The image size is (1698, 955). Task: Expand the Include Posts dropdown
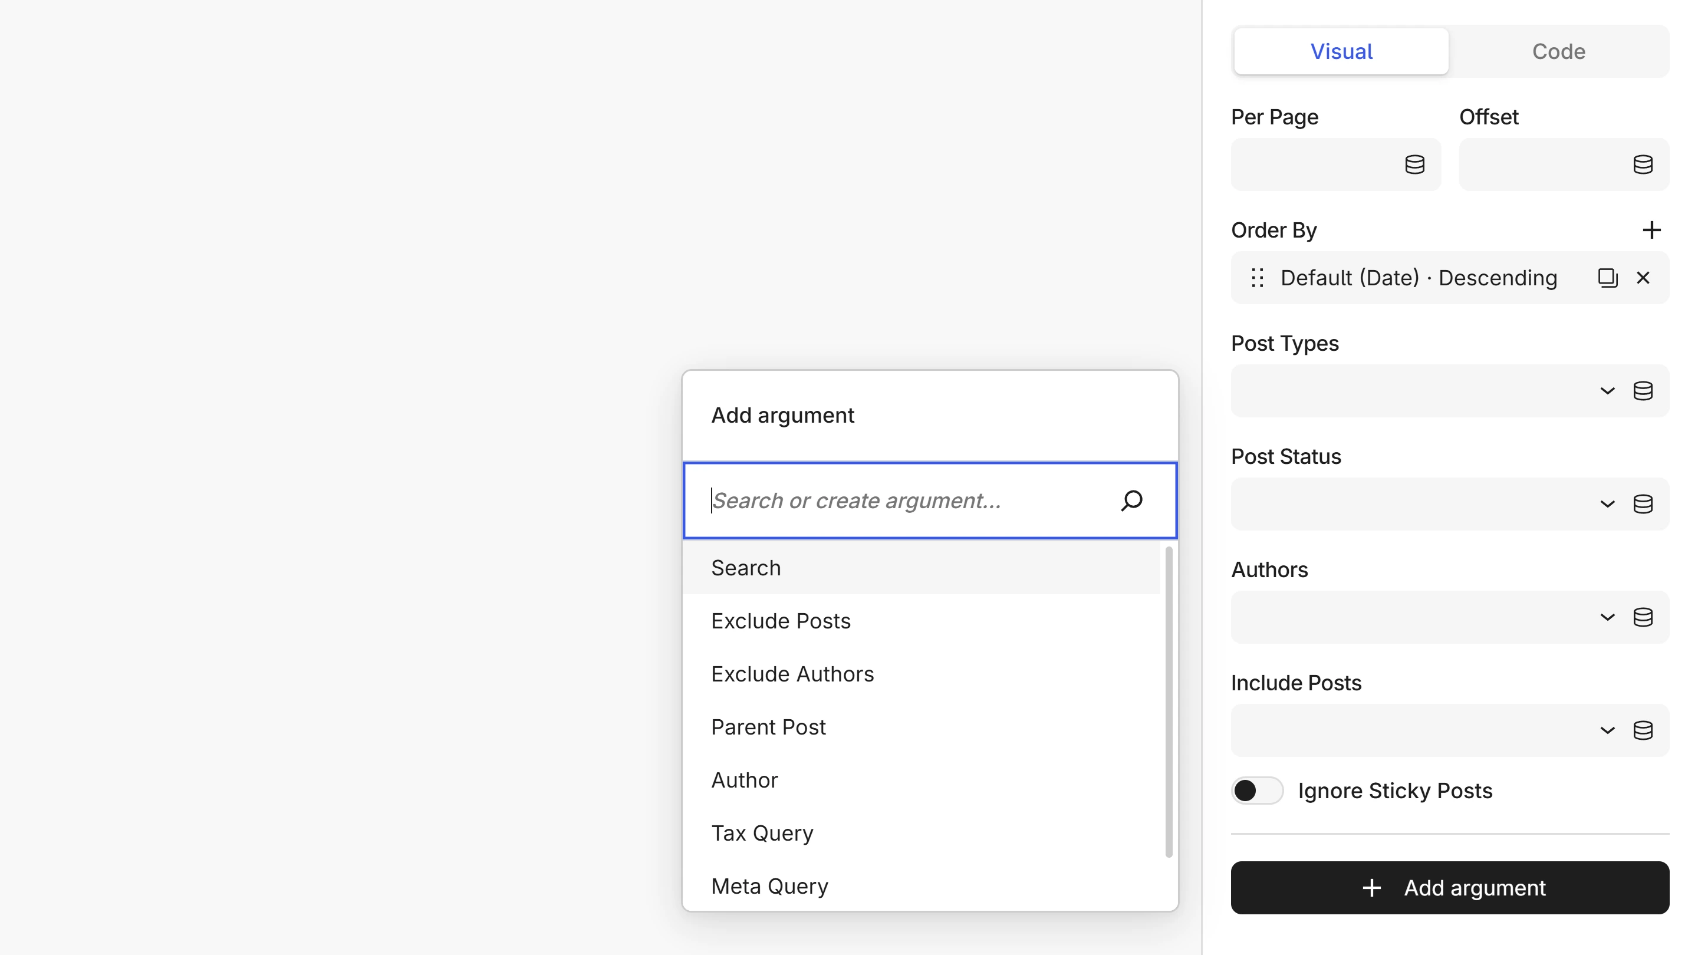[1607, 730]
